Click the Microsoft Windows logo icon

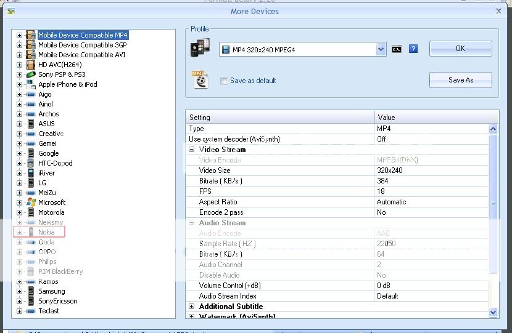pos(31,203)
